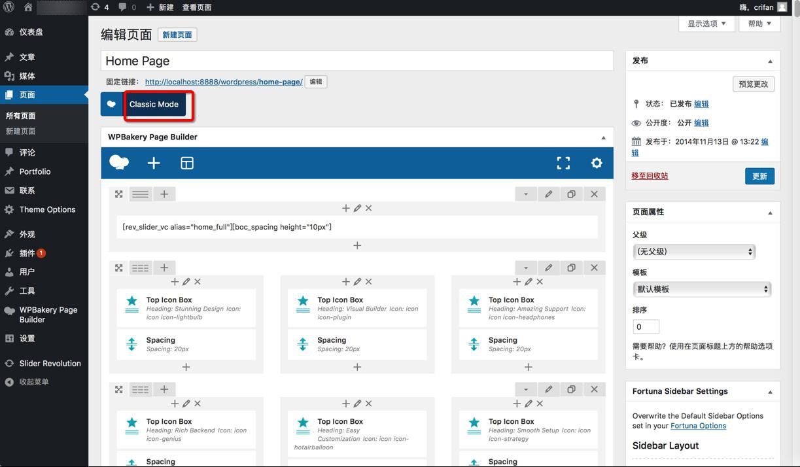Click 预览更改 preview button
The width and height of the screenshot is (800, 467).
click(x=754, y=84)
